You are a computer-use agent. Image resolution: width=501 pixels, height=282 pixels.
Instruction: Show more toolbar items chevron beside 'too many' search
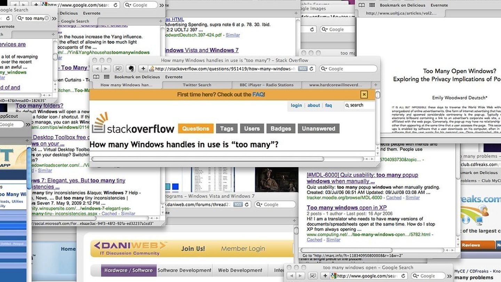click(x=54, y=18)
